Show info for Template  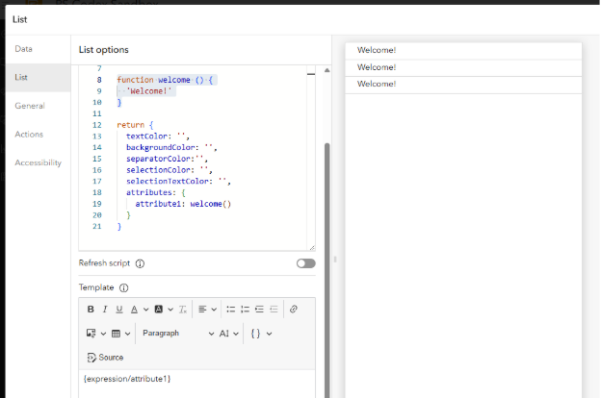tap(124, 287)
